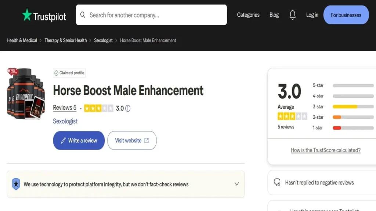Image resolution: width=376 pixels, height=211 pixels.
Task: Click Horse Boost Male Enhancement breadcrumb
Action: point(148,40)
